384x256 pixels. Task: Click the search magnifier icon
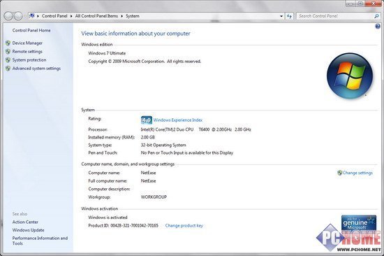coord(376,16)
